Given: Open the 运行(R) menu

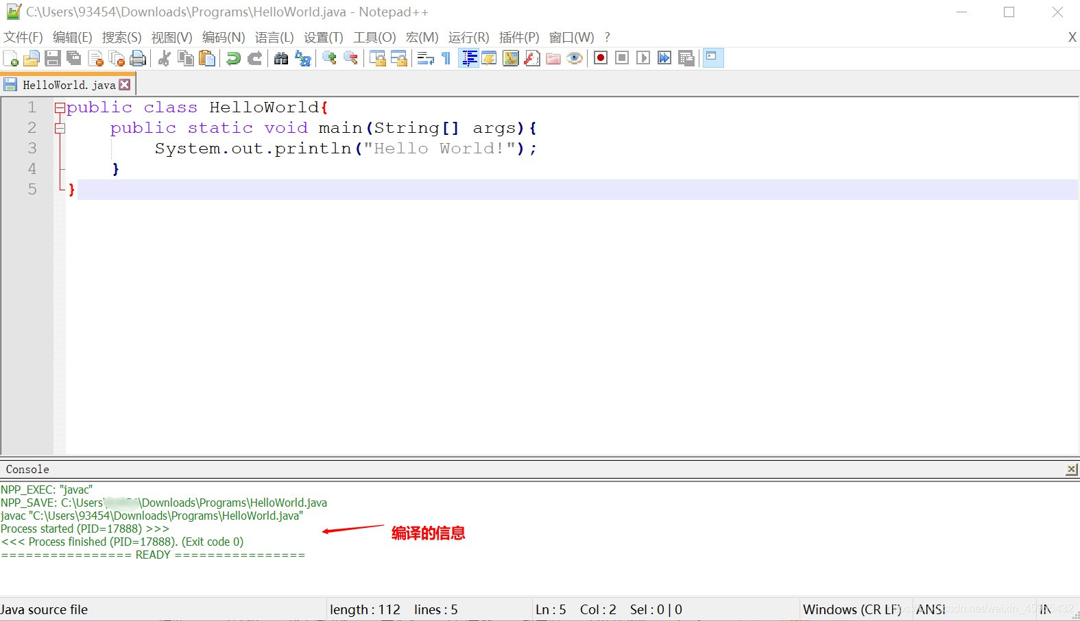Looking at the screenshot, I should coord(468,37).
